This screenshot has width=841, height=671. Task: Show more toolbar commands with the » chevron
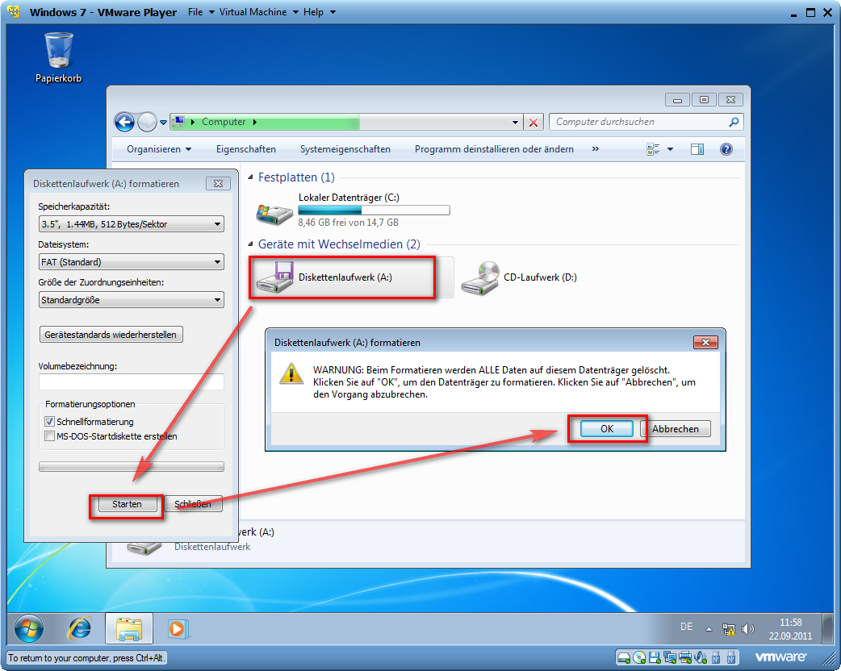coord(596,149)
